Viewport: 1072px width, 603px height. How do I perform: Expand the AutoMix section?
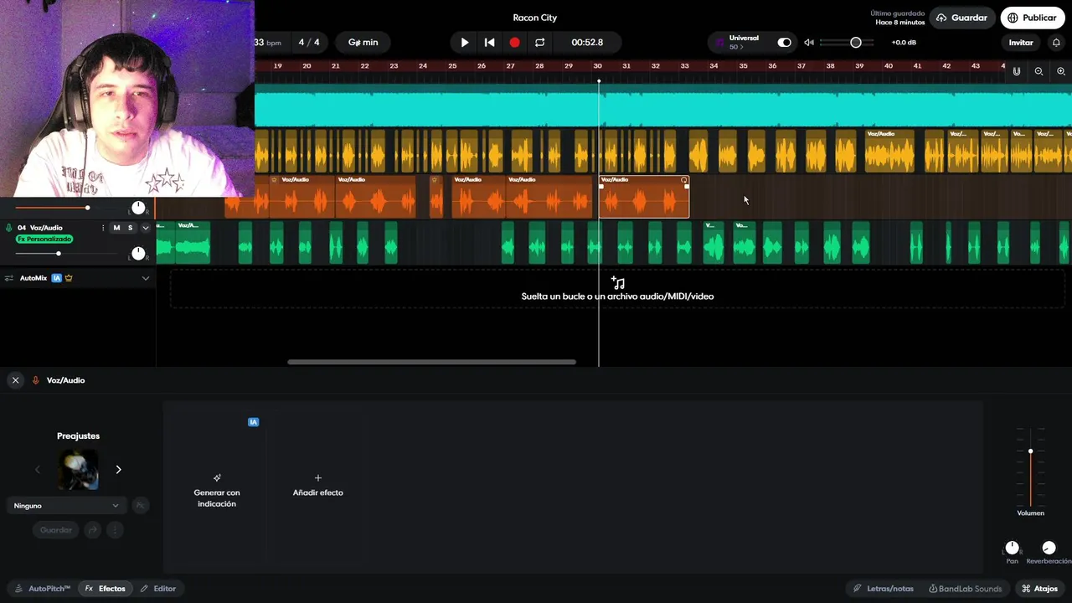146,278
